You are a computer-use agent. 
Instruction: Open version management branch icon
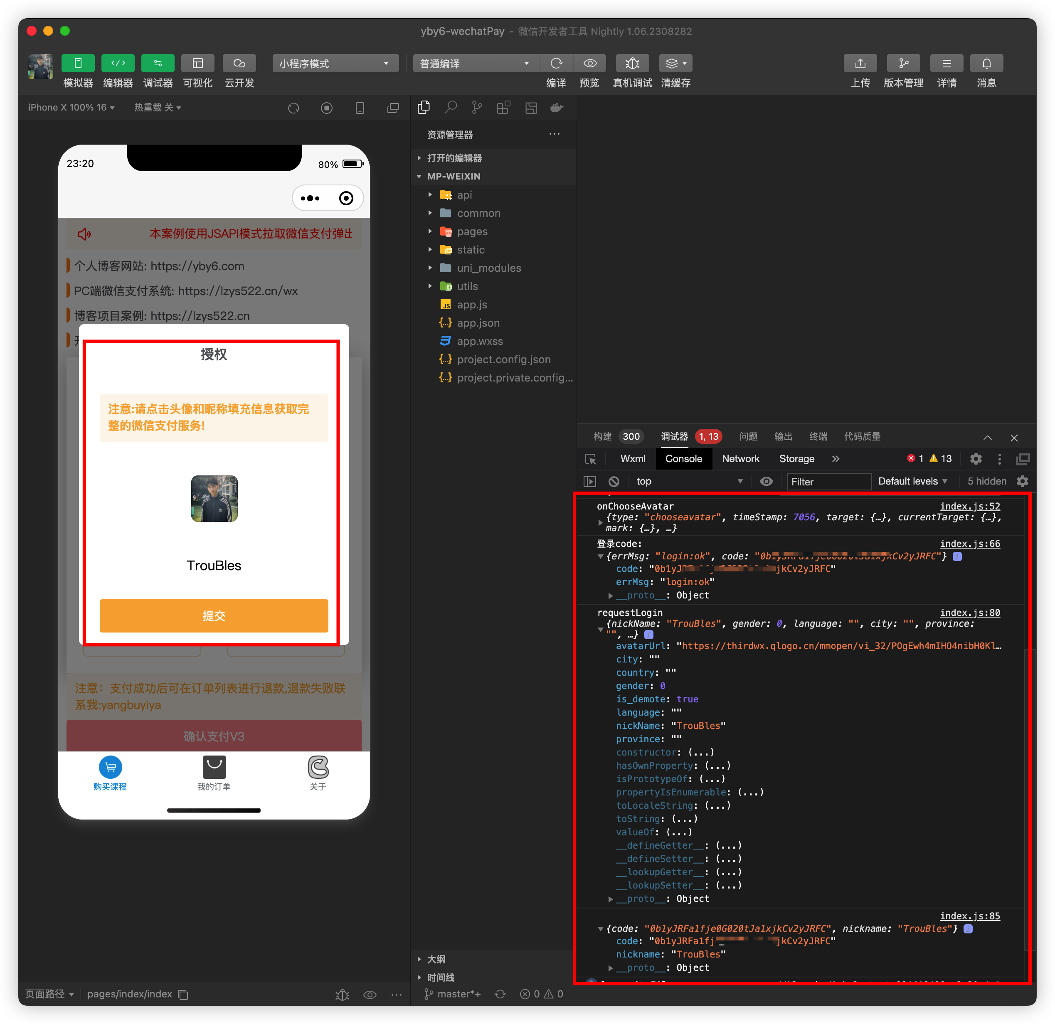903,64
